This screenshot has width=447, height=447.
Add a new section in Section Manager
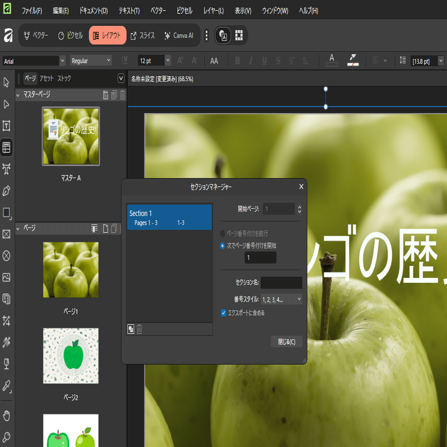click(x=131, y=329)
